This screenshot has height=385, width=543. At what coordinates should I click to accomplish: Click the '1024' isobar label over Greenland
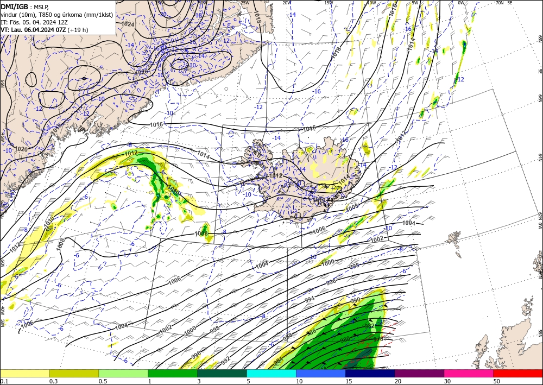click(x=128, y=24)
